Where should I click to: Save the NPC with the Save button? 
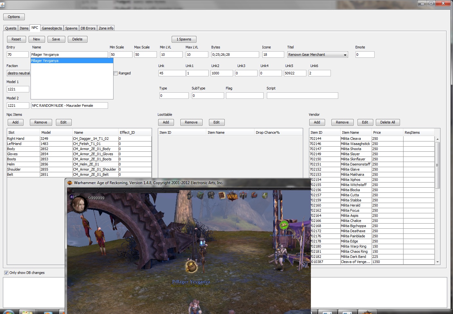[x=56, y=39]
